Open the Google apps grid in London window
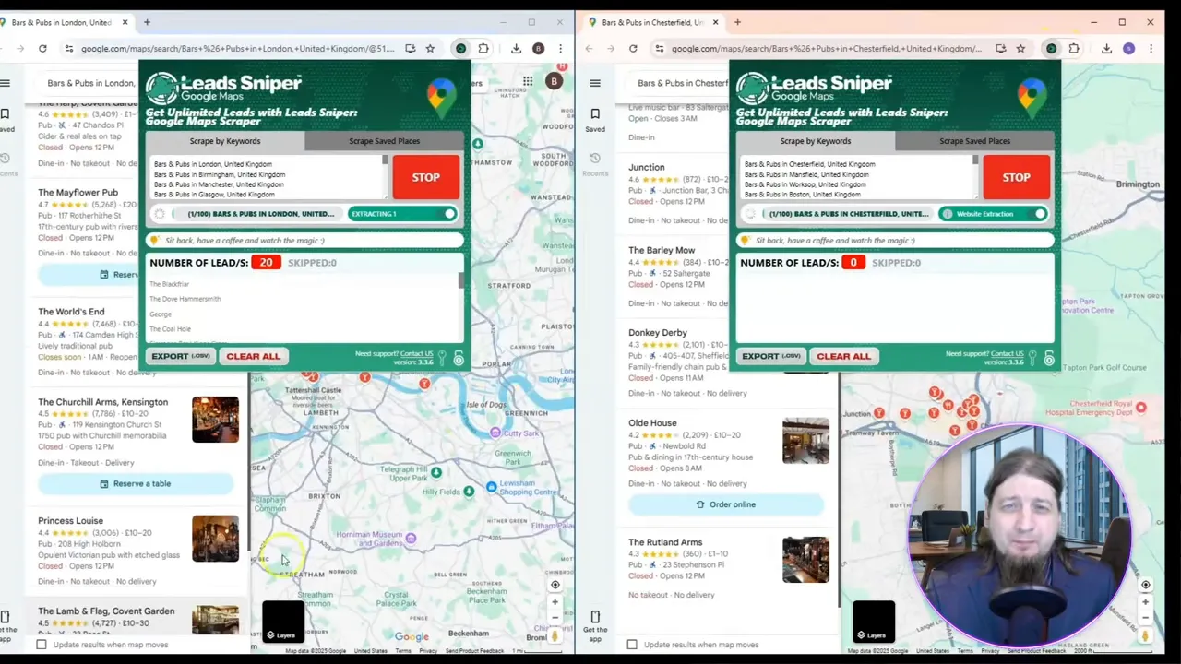Screen dimensions: 1181x664 pyautogui.click(x=528, y=81)
